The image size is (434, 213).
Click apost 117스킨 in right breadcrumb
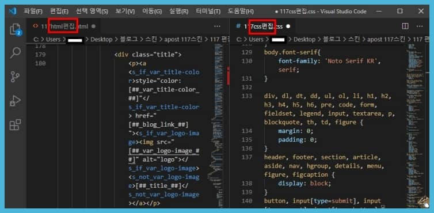point(387,39)
